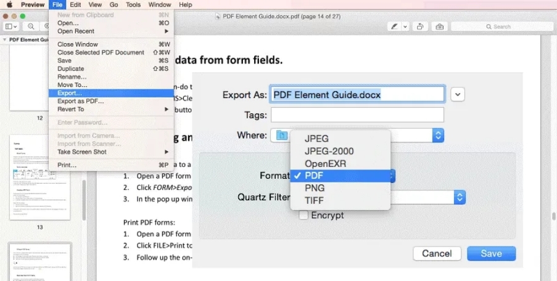Choose Save in File menu

[x=111, y=60]
